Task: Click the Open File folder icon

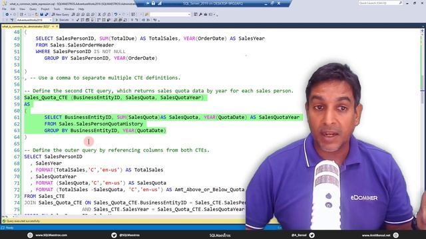Action: pos(37,15)
